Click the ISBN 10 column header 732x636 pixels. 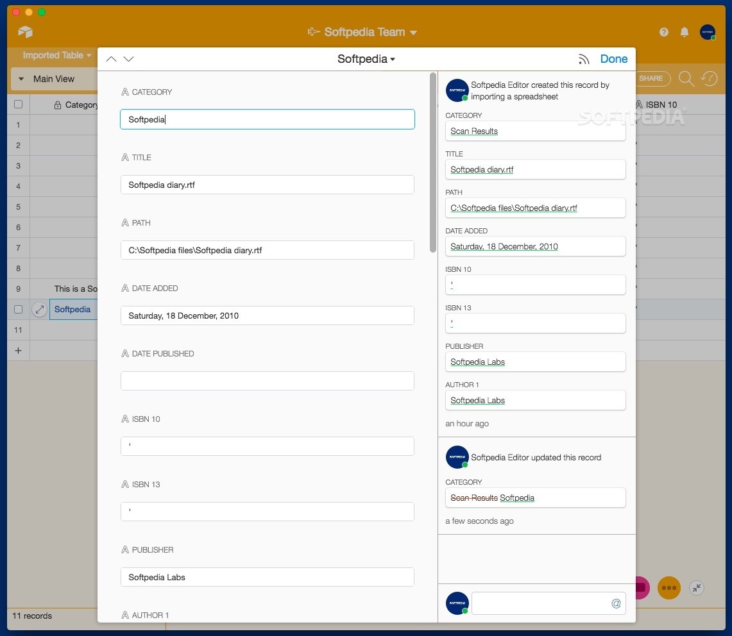661,105
